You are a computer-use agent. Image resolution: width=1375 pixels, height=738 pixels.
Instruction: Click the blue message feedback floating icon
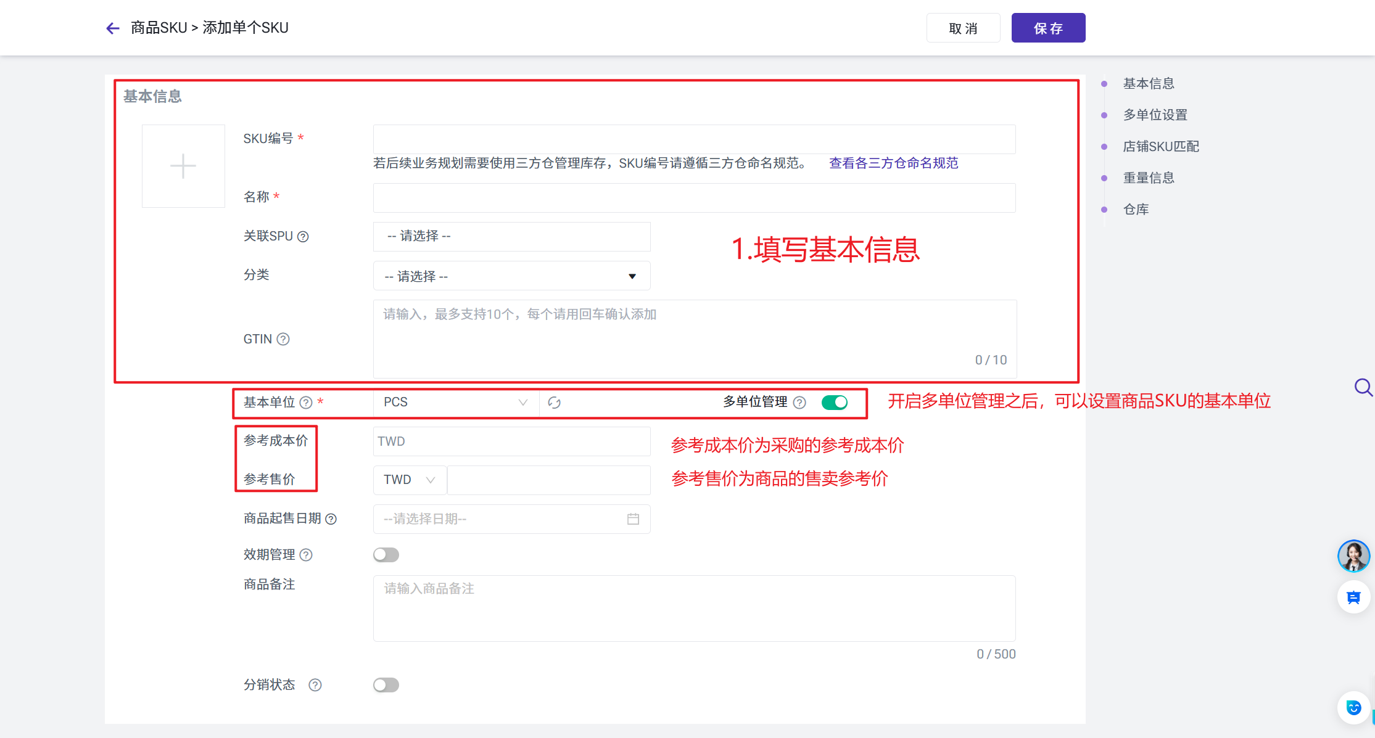pos(1353,597)
